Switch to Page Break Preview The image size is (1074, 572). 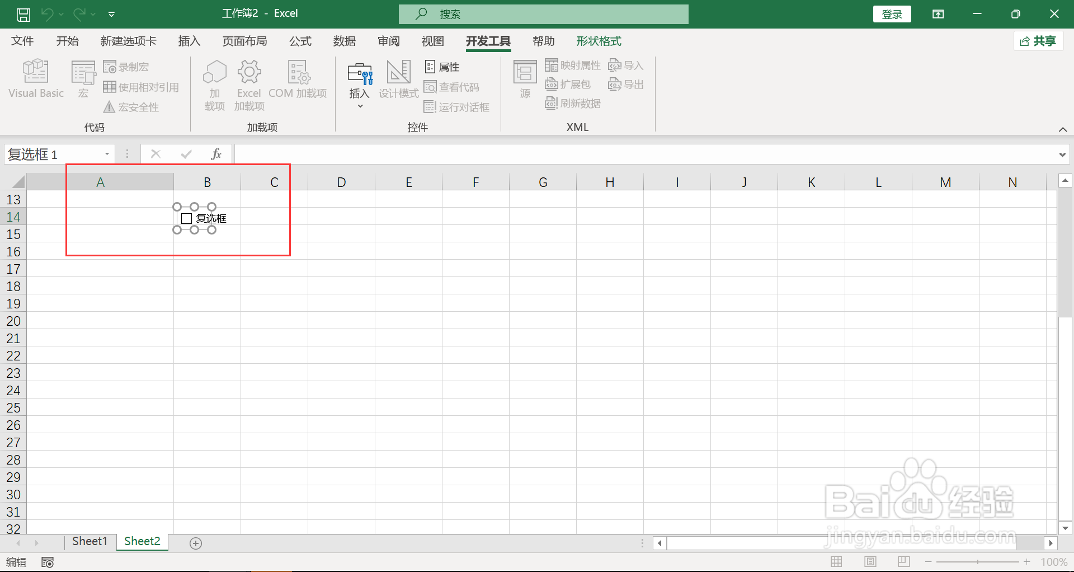pyautogui.click(x=904, y=561)
